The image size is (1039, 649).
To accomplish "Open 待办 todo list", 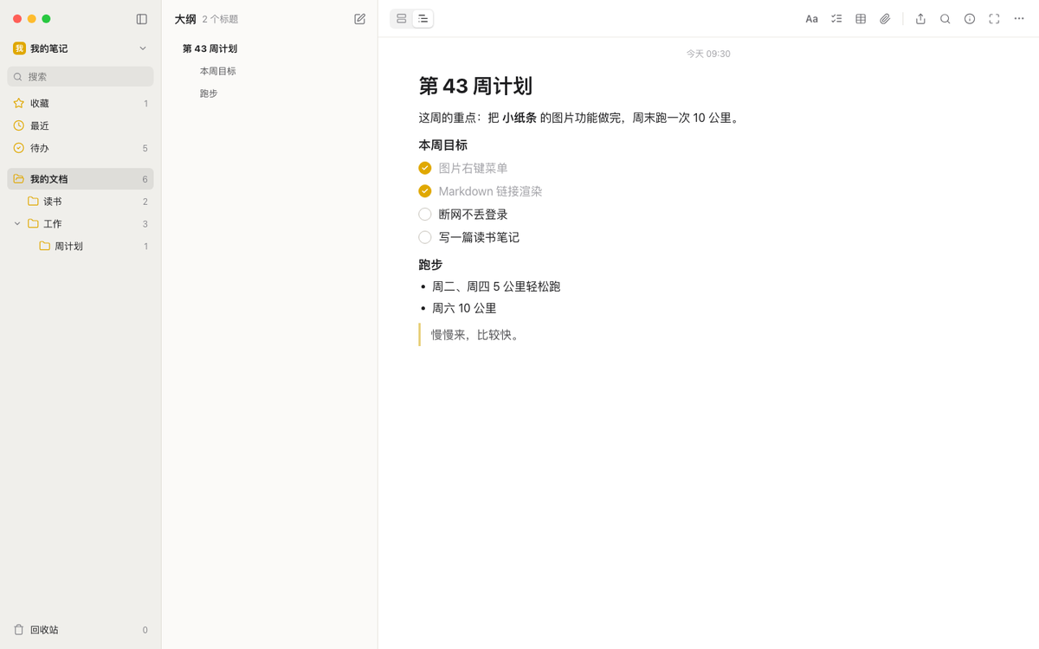I will click(81, 148).
